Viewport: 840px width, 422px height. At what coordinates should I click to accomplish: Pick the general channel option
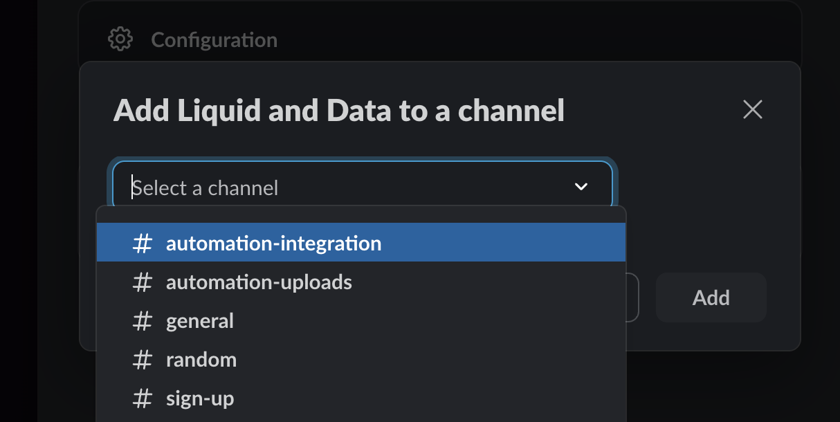(361, 320)
